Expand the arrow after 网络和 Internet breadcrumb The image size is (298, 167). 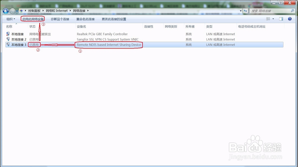[70, 11]
